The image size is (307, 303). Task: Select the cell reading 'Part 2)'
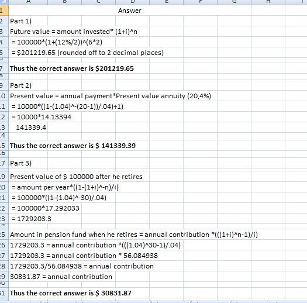click(x=20, y=85)
